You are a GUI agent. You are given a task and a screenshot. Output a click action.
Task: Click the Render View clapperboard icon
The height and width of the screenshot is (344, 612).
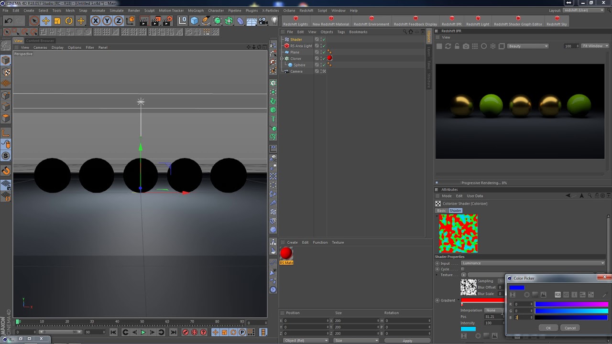point(144,21)
